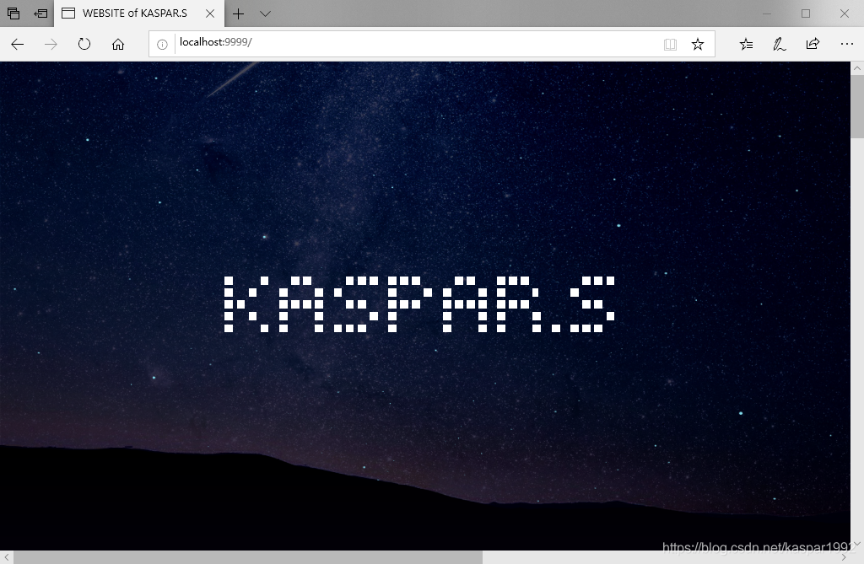Go back with the left arrow

tap(18, 44)
